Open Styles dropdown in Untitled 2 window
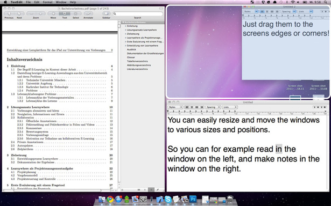 tap(251, 11)
